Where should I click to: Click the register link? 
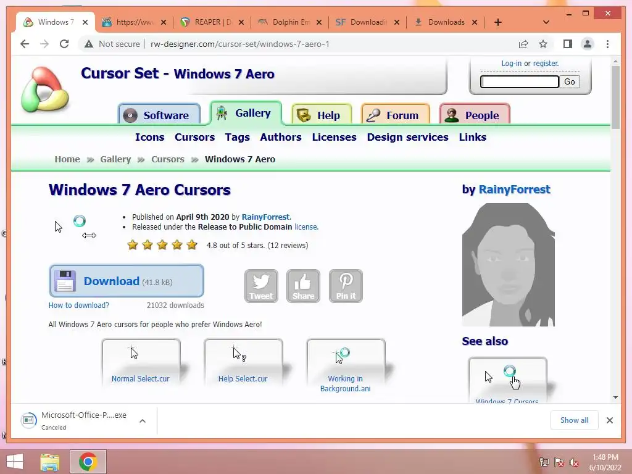point(546,64)
